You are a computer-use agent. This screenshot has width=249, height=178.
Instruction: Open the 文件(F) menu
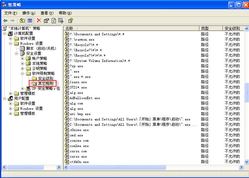coord(10,13)
